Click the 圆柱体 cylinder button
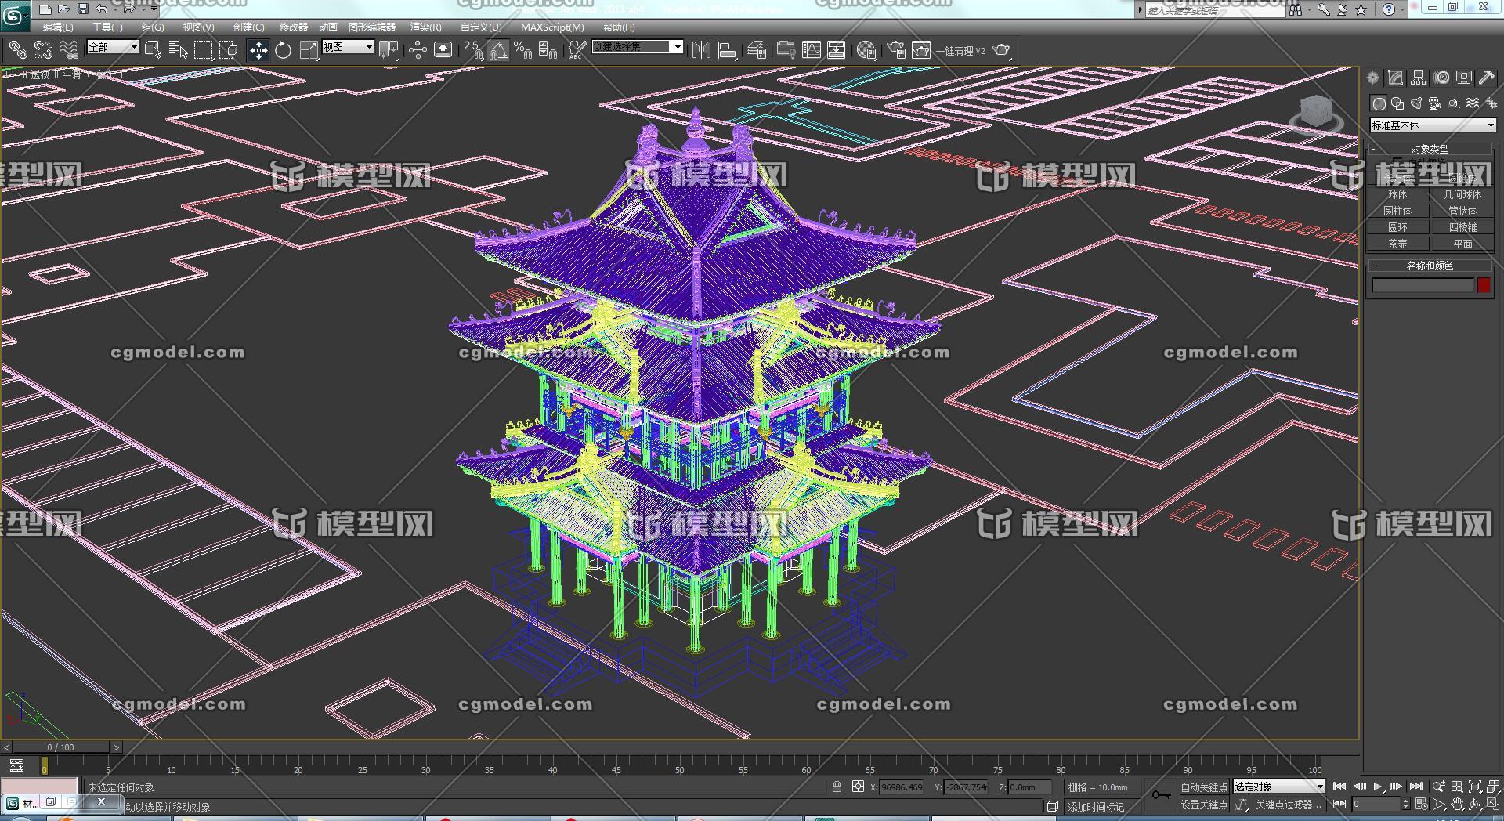Viewport: 1504px width, 821px height. (x=1397, y=211)
